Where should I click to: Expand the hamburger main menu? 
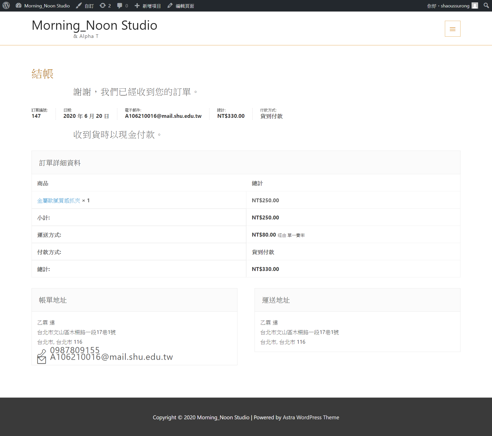[452, 29]
